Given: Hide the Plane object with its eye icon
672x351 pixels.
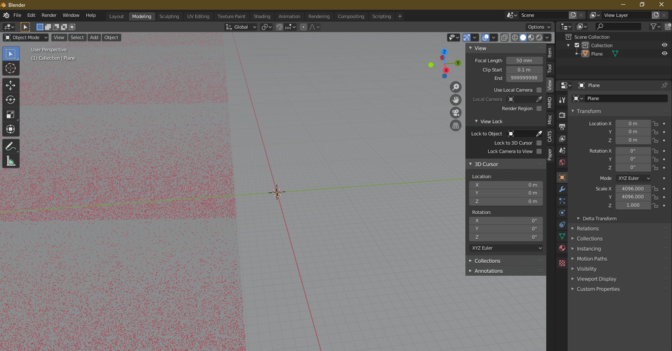Looking at the screenshot, I should coord(665,54).
